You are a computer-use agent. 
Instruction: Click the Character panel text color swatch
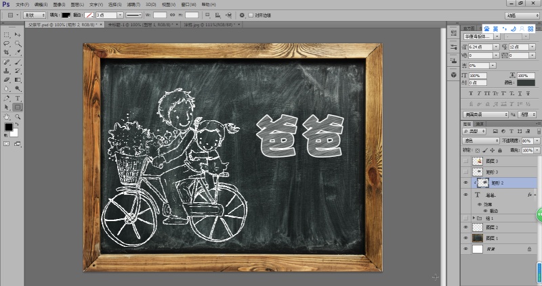(526, 82)
